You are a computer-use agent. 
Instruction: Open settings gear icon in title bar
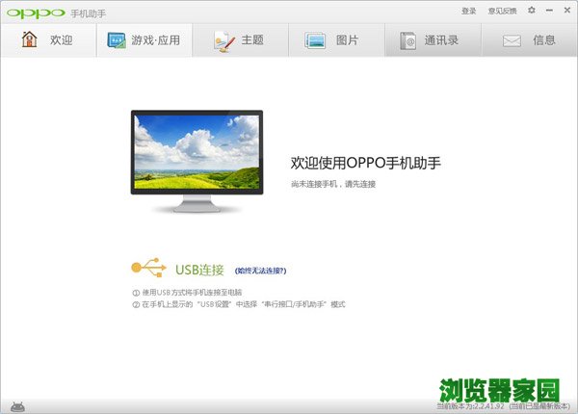pos(532,11)
